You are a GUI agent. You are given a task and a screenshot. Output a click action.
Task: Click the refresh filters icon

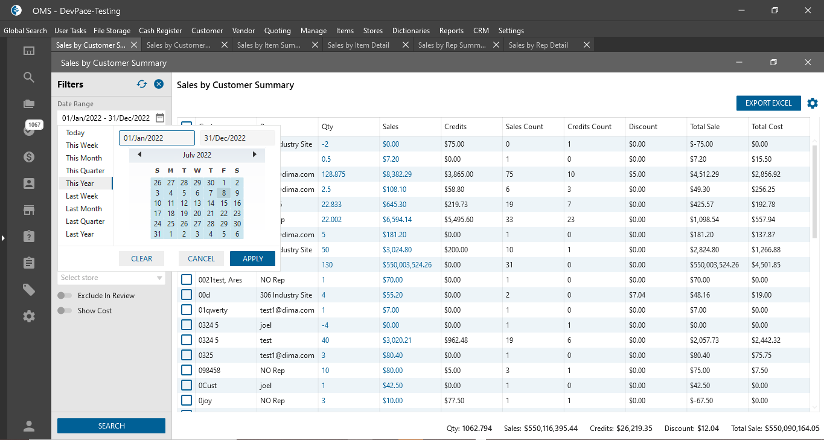pos(142,84)
